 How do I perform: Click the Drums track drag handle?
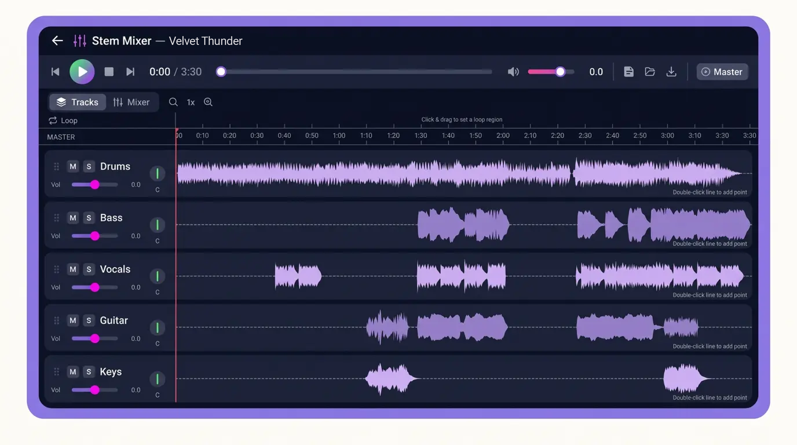point(56,167)
